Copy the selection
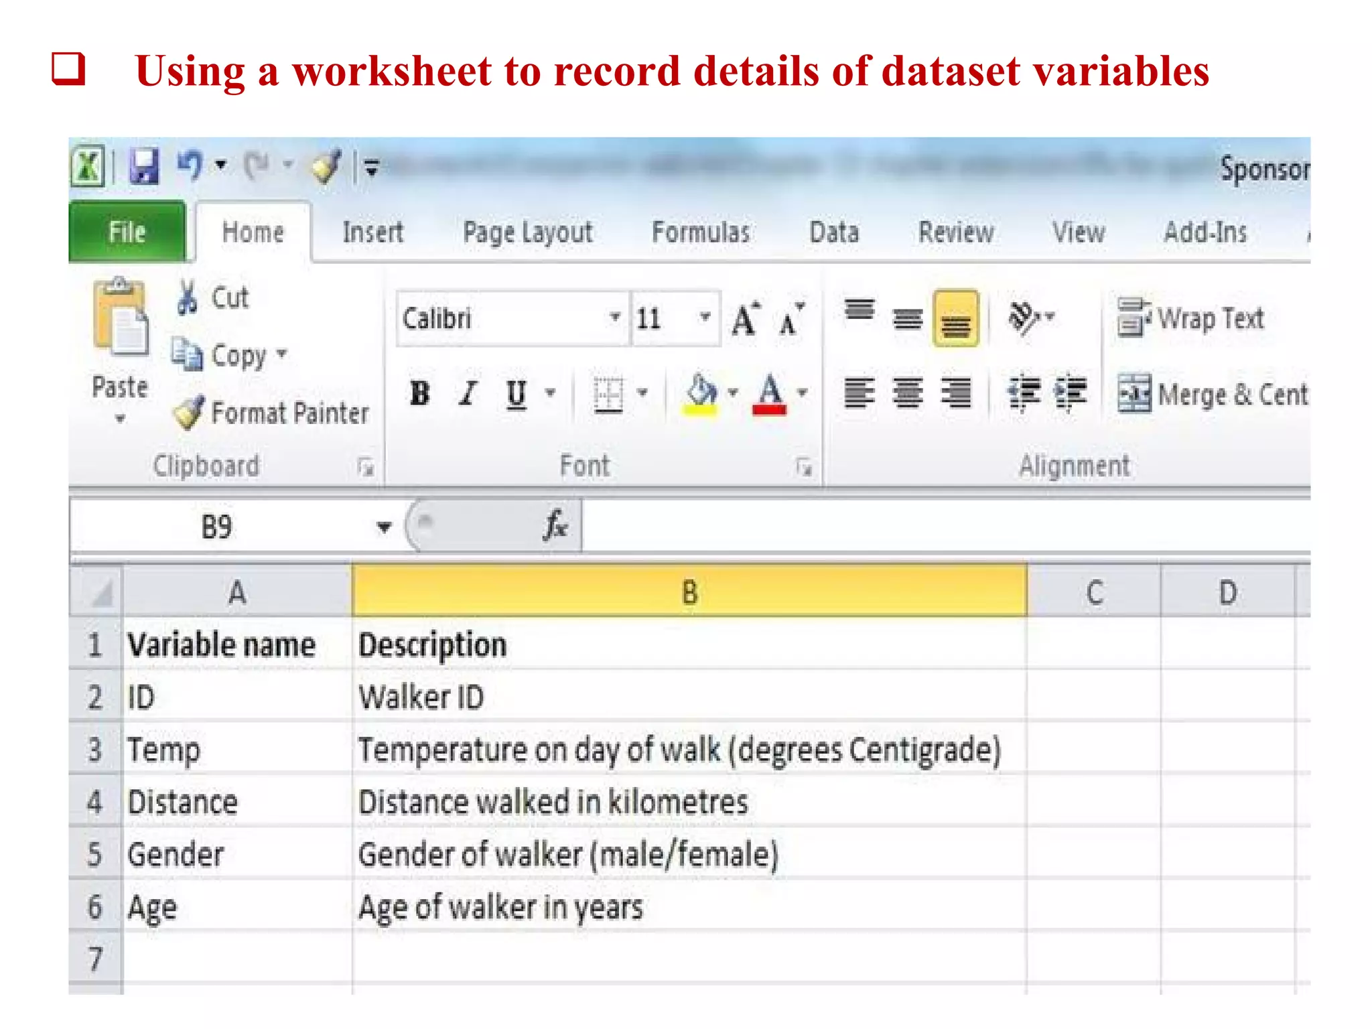This screenshot has height=1029, width=1372. [218, 355]
